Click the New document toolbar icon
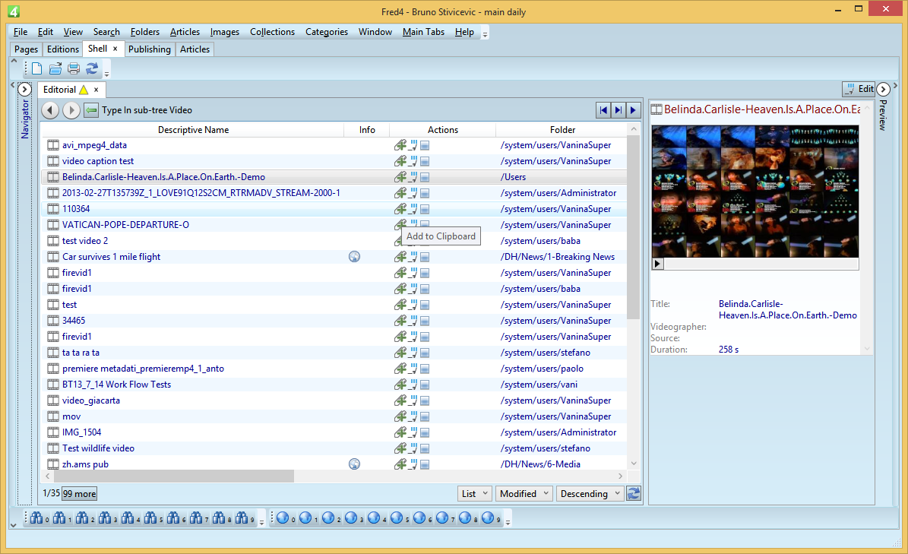The image size is (908, 554). tap(37, 69)
